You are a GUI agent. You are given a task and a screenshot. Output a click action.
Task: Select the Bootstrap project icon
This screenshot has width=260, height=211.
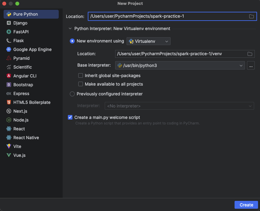[x=8, y=85]
